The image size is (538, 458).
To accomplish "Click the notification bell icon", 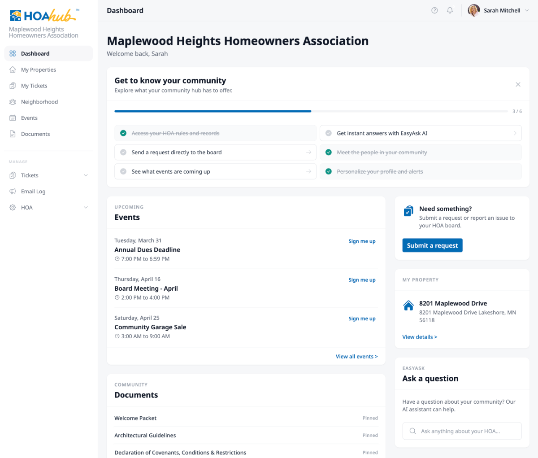I will [450, 10].
